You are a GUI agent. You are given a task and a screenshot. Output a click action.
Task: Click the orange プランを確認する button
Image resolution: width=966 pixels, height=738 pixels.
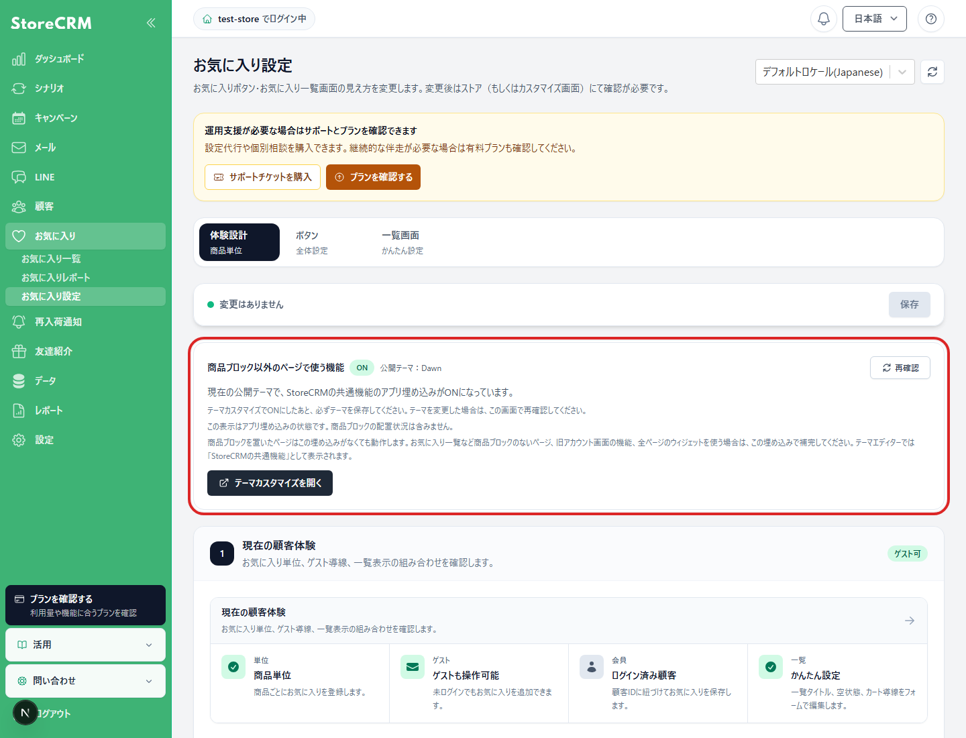tap(373, 177)
